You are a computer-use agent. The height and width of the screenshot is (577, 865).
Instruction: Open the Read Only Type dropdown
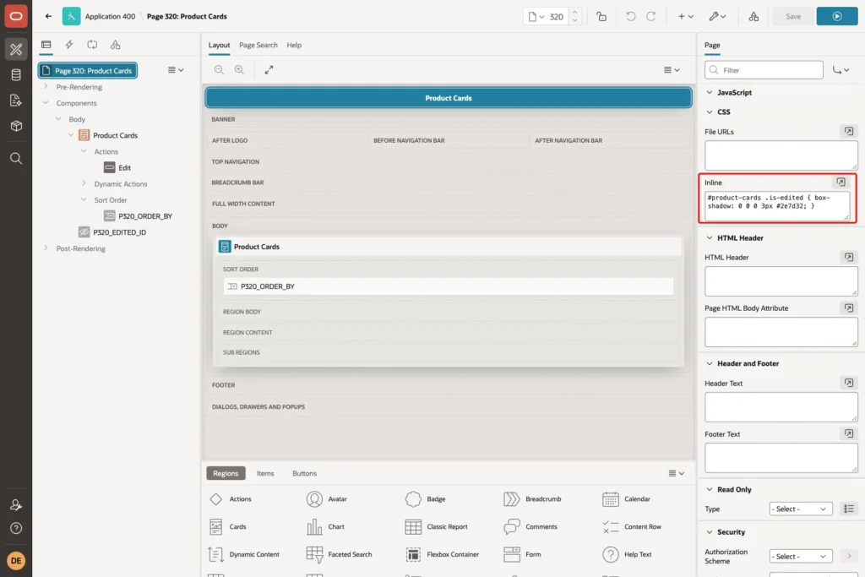click(x=801, y=509)
